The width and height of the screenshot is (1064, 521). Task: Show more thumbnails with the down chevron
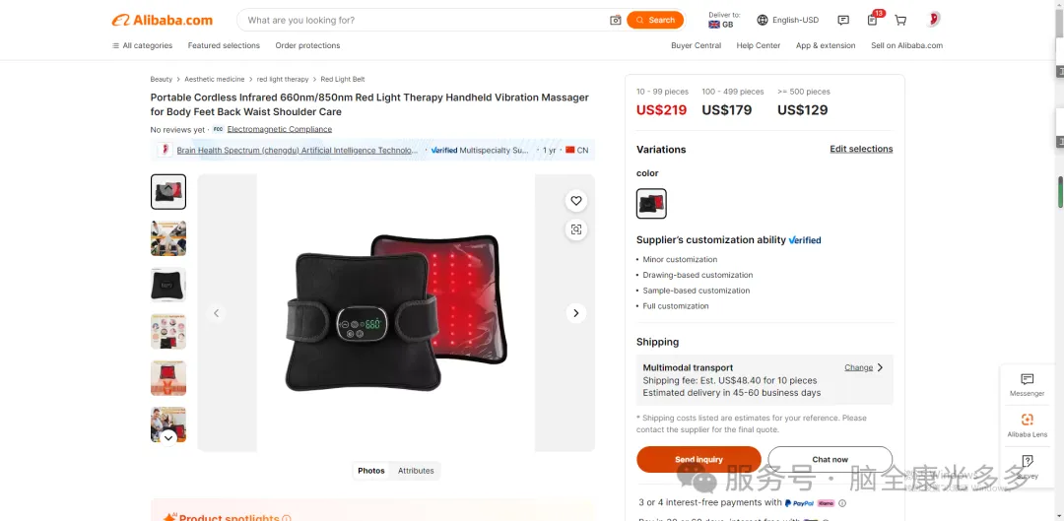[x=168, y=437]
